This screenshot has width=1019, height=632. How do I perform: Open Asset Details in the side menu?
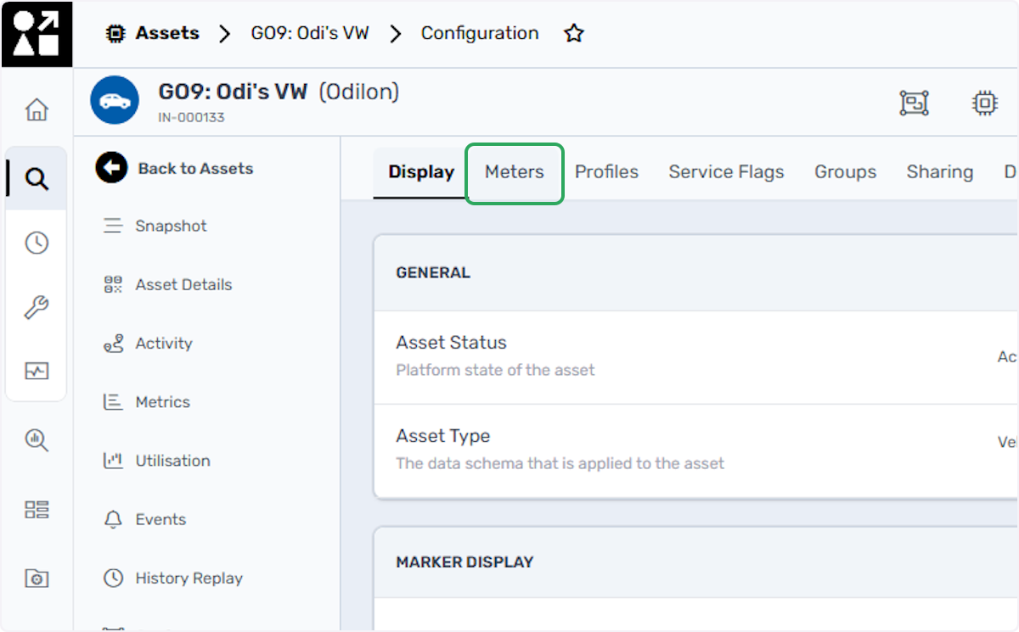(x=183, y=285)
